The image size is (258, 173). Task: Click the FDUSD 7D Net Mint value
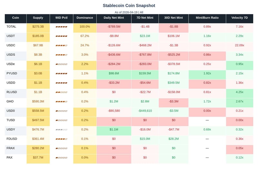click(x=145, y=139)
